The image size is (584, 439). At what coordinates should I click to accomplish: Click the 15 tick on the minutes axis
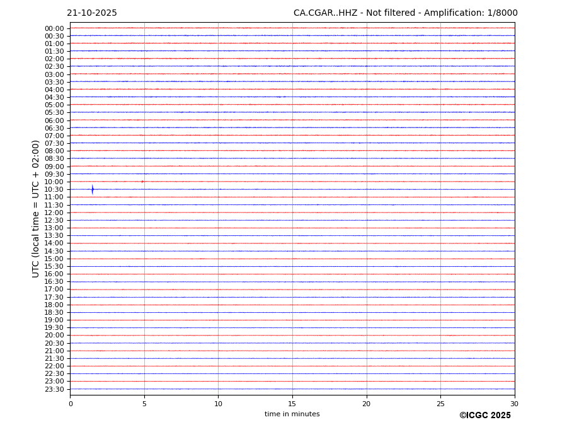tap(292, 404)
